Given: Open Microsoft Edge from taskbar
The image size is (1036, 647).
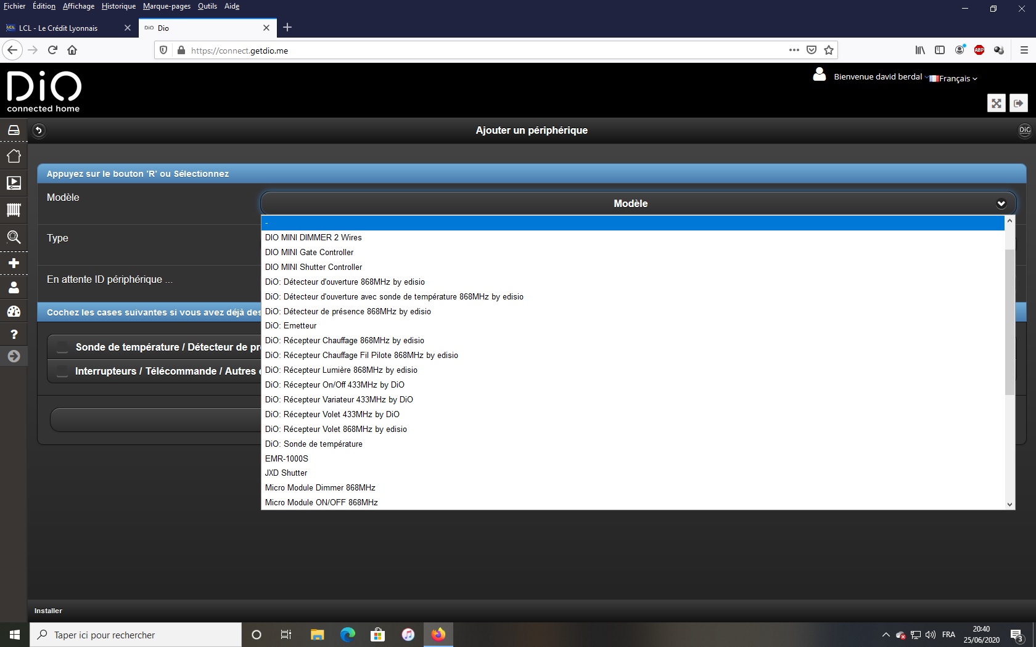Looking at the screenshot, I should 348,635.
